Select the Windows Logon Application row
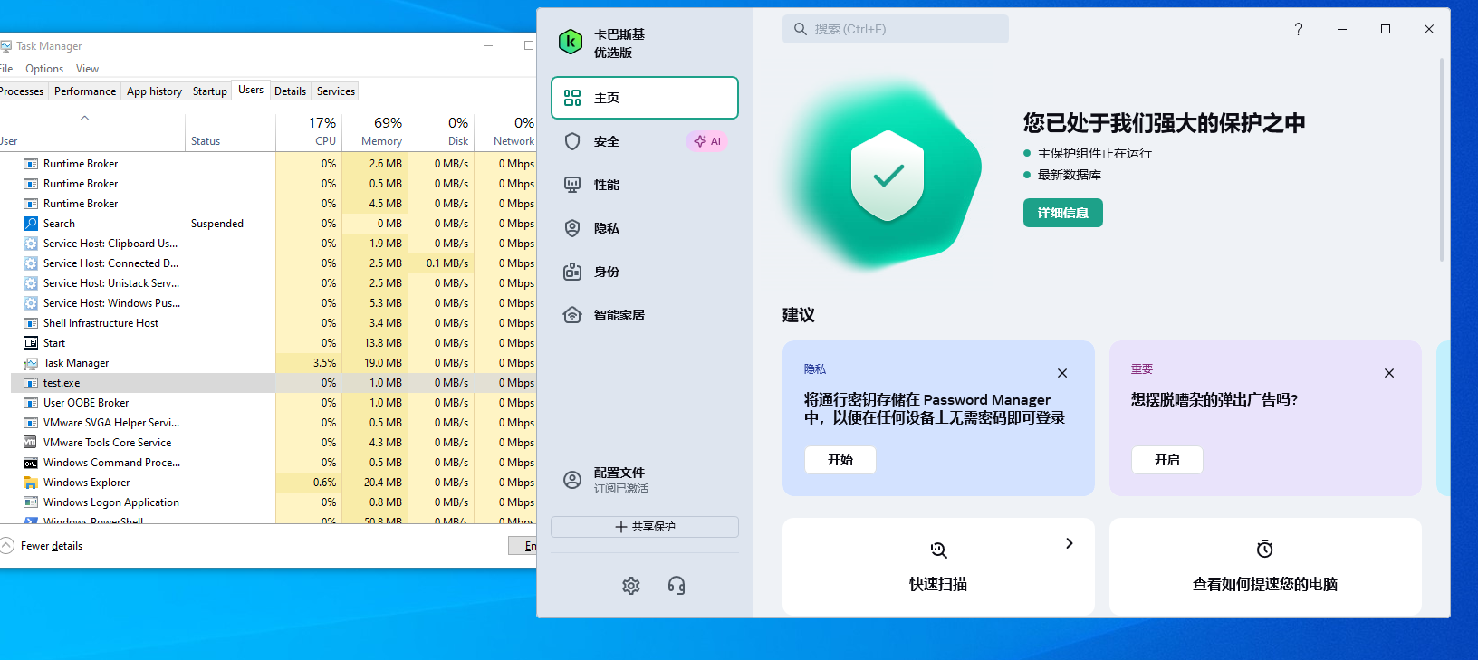 [x=274, y=502]
